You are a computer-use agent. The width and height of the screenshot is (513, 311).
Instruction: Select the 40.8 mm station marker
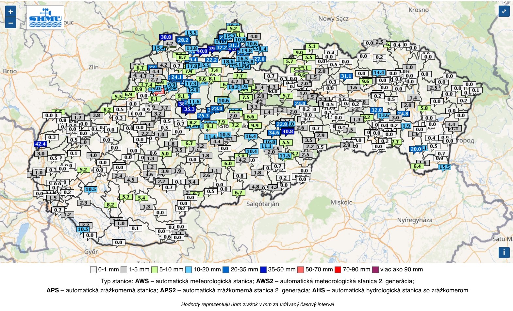pyautogui.click(x=288, y=131)
